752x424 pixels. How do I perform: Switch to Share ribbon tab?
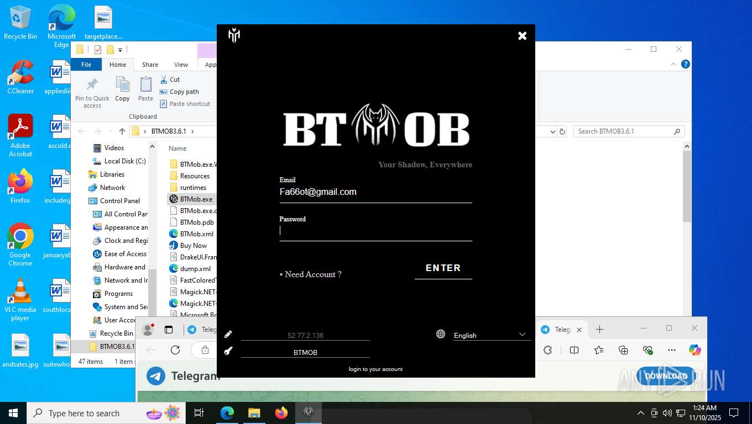point(150,65)
